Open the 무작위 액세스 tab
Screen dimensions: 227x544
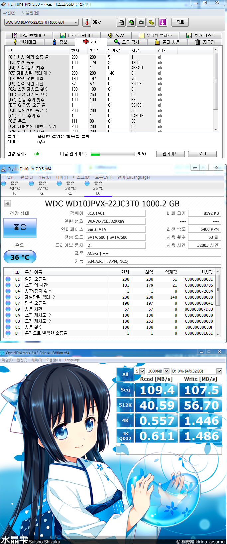[x=156, y=35]
